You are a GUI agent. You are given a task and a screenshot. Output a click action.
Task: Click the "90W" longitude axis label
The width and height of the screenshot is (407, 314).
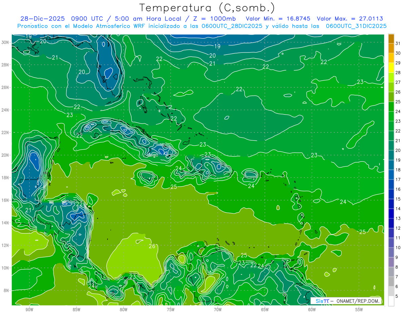point(29,310)
